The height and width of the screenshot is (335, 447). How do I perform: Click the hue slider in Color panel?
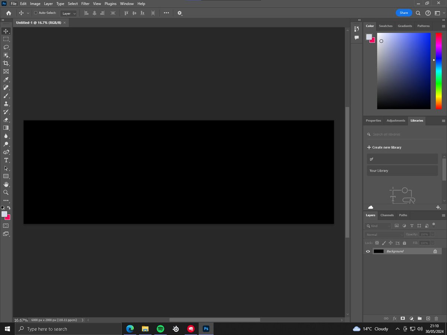[x=438, y=71]
